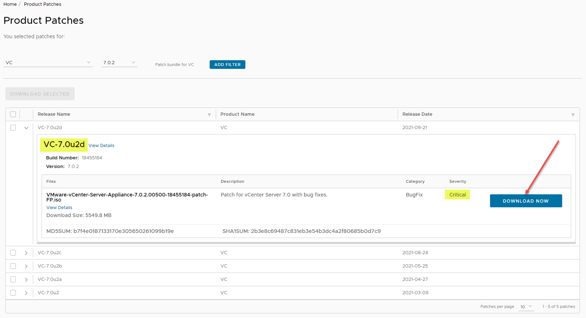Click DOWNLOAD NOW for the patch ISO
The image size is (586, 318).
coord(526,201)
